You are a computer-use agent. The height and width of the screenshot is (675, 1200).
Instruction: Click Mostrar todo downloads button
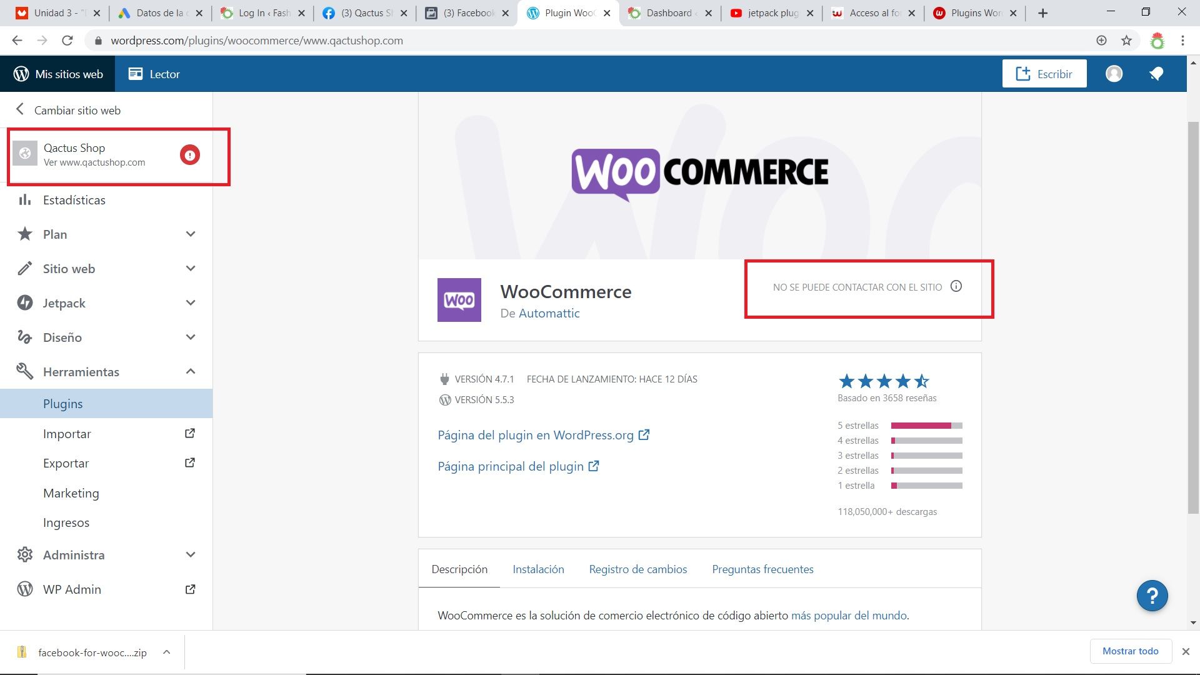point(1130,651)
